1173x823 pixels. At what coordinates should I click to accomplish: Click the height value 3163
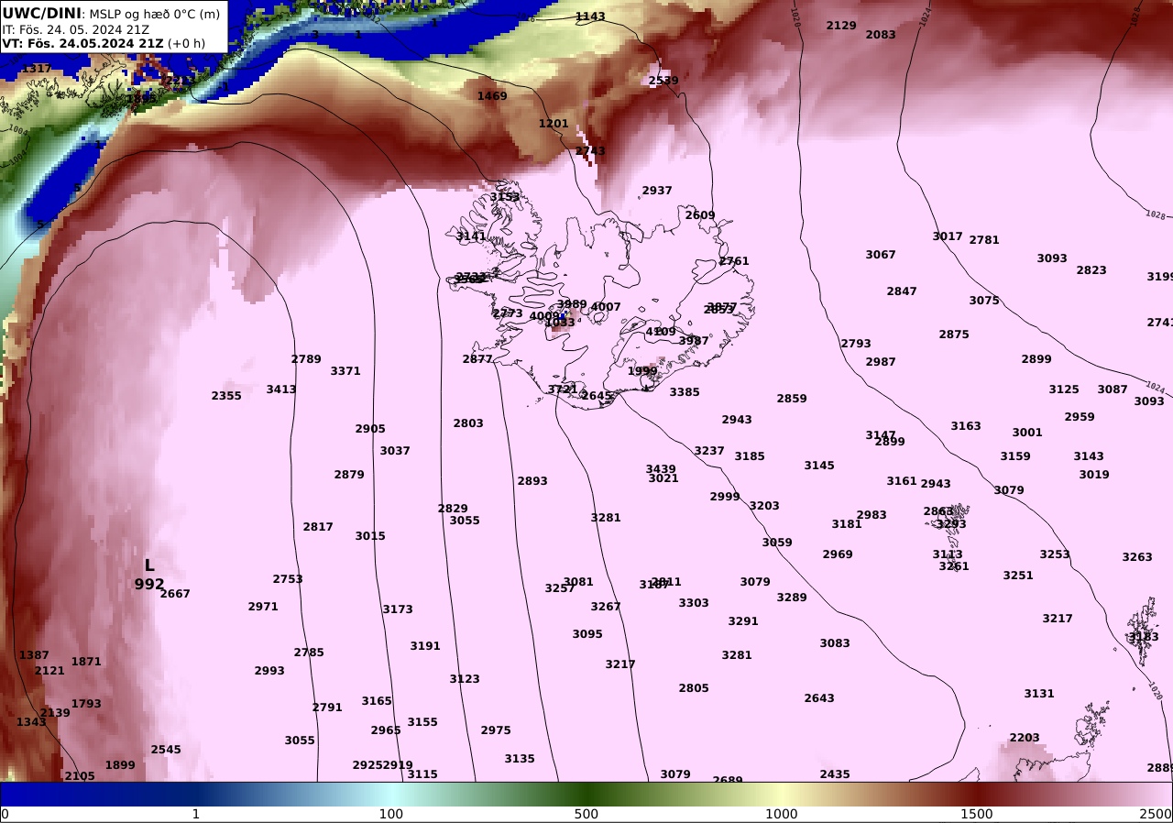click(x=966, y=426)
